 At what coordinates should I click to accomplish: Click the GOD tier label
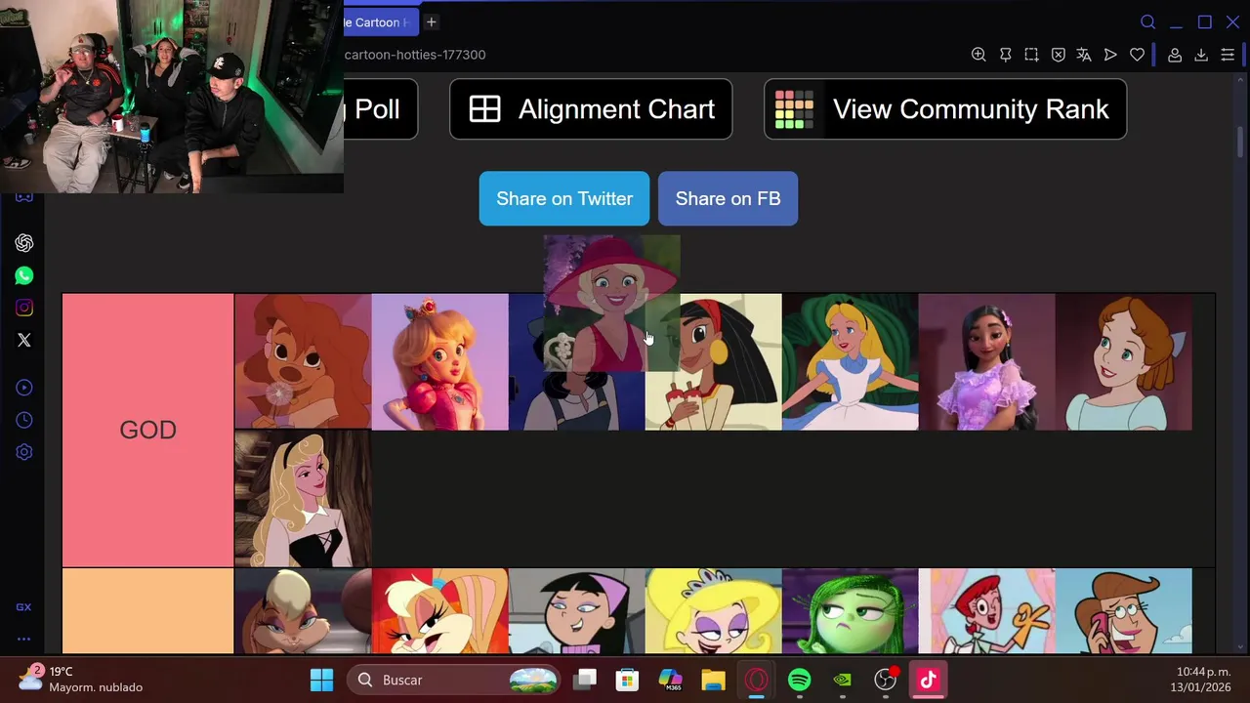(148, 430)
